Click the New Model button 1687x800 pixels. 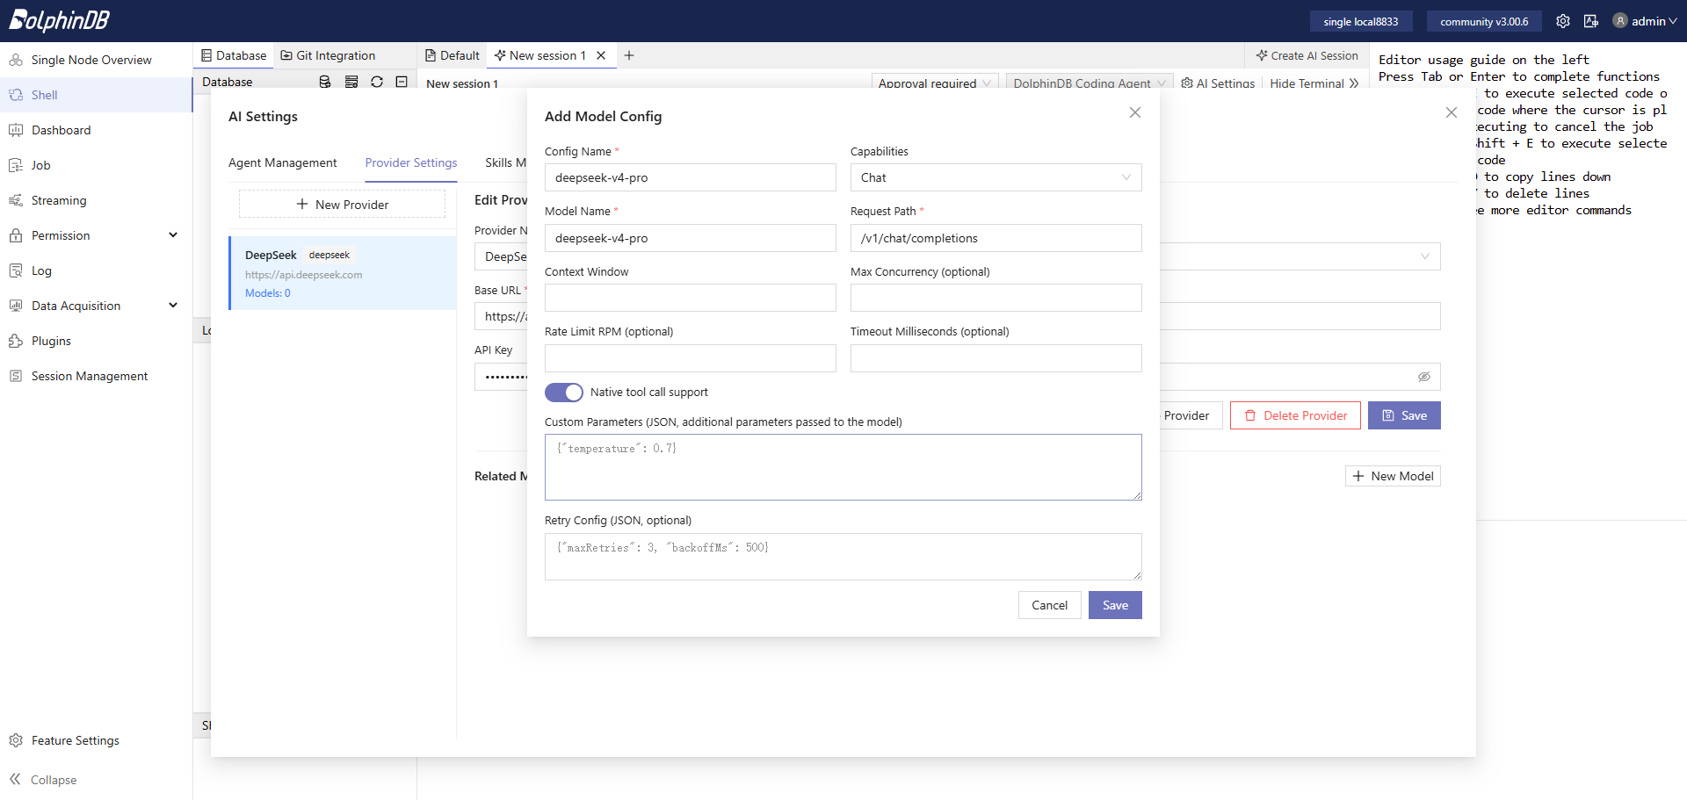1393,476
